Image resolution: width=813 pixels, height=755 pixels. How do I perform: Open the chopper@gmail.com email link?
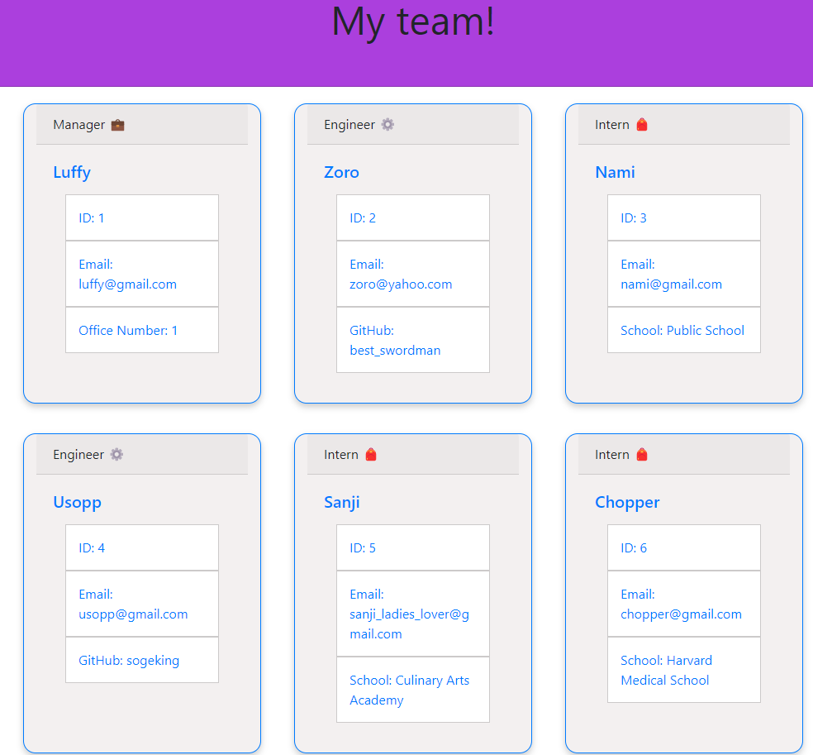tap(682, 614)
